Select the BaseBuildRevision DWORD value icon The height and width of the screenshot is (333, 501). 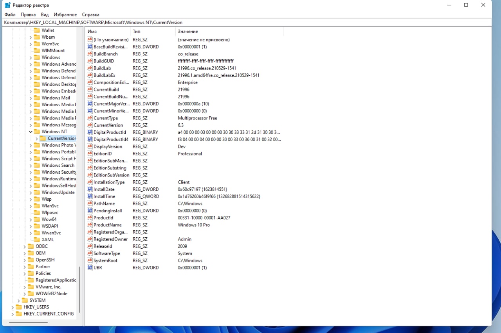[x=90, y=47]
